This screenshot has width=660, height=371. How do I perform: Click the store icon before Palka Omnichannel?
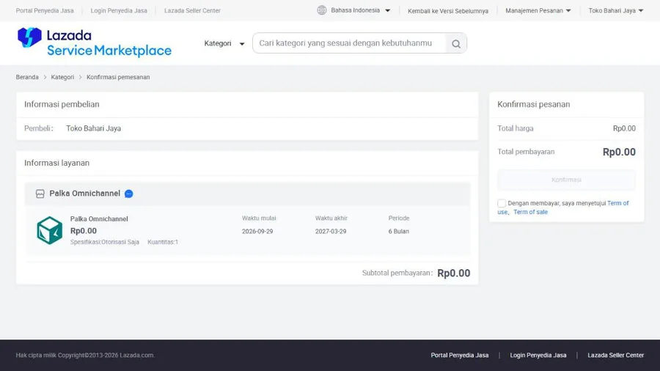click(40, 194)
